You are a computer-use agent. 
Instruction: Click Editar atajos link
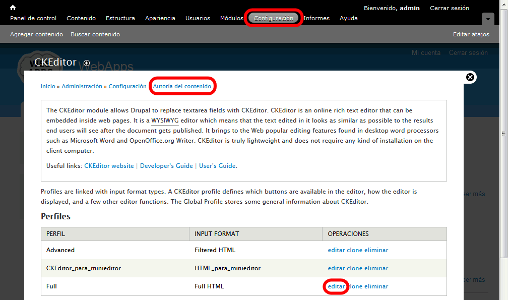click(x=471, y=34)
